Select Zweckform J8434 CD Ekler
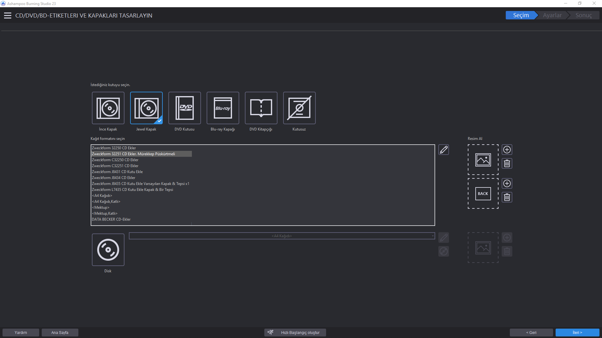The image size is (602, 338). (142, 178)
